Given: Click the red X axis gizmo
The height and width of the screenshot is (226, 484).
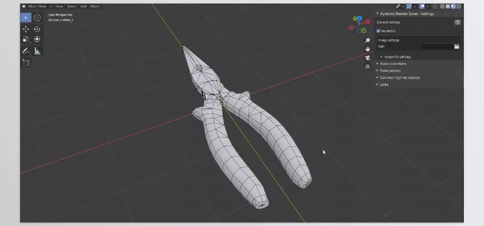Looking at the screenshot, I should (368, 22).
